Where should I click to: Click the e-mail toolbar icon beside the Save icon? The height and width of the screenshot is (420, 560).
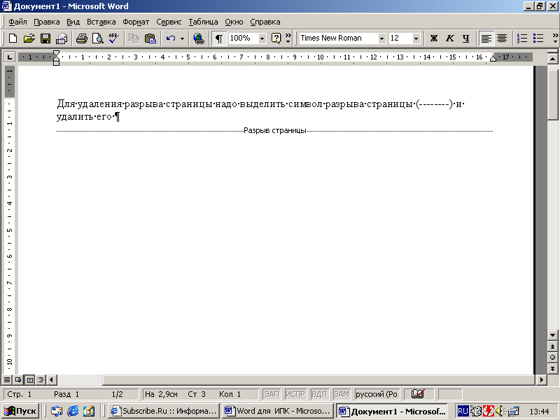pos(62,38)
